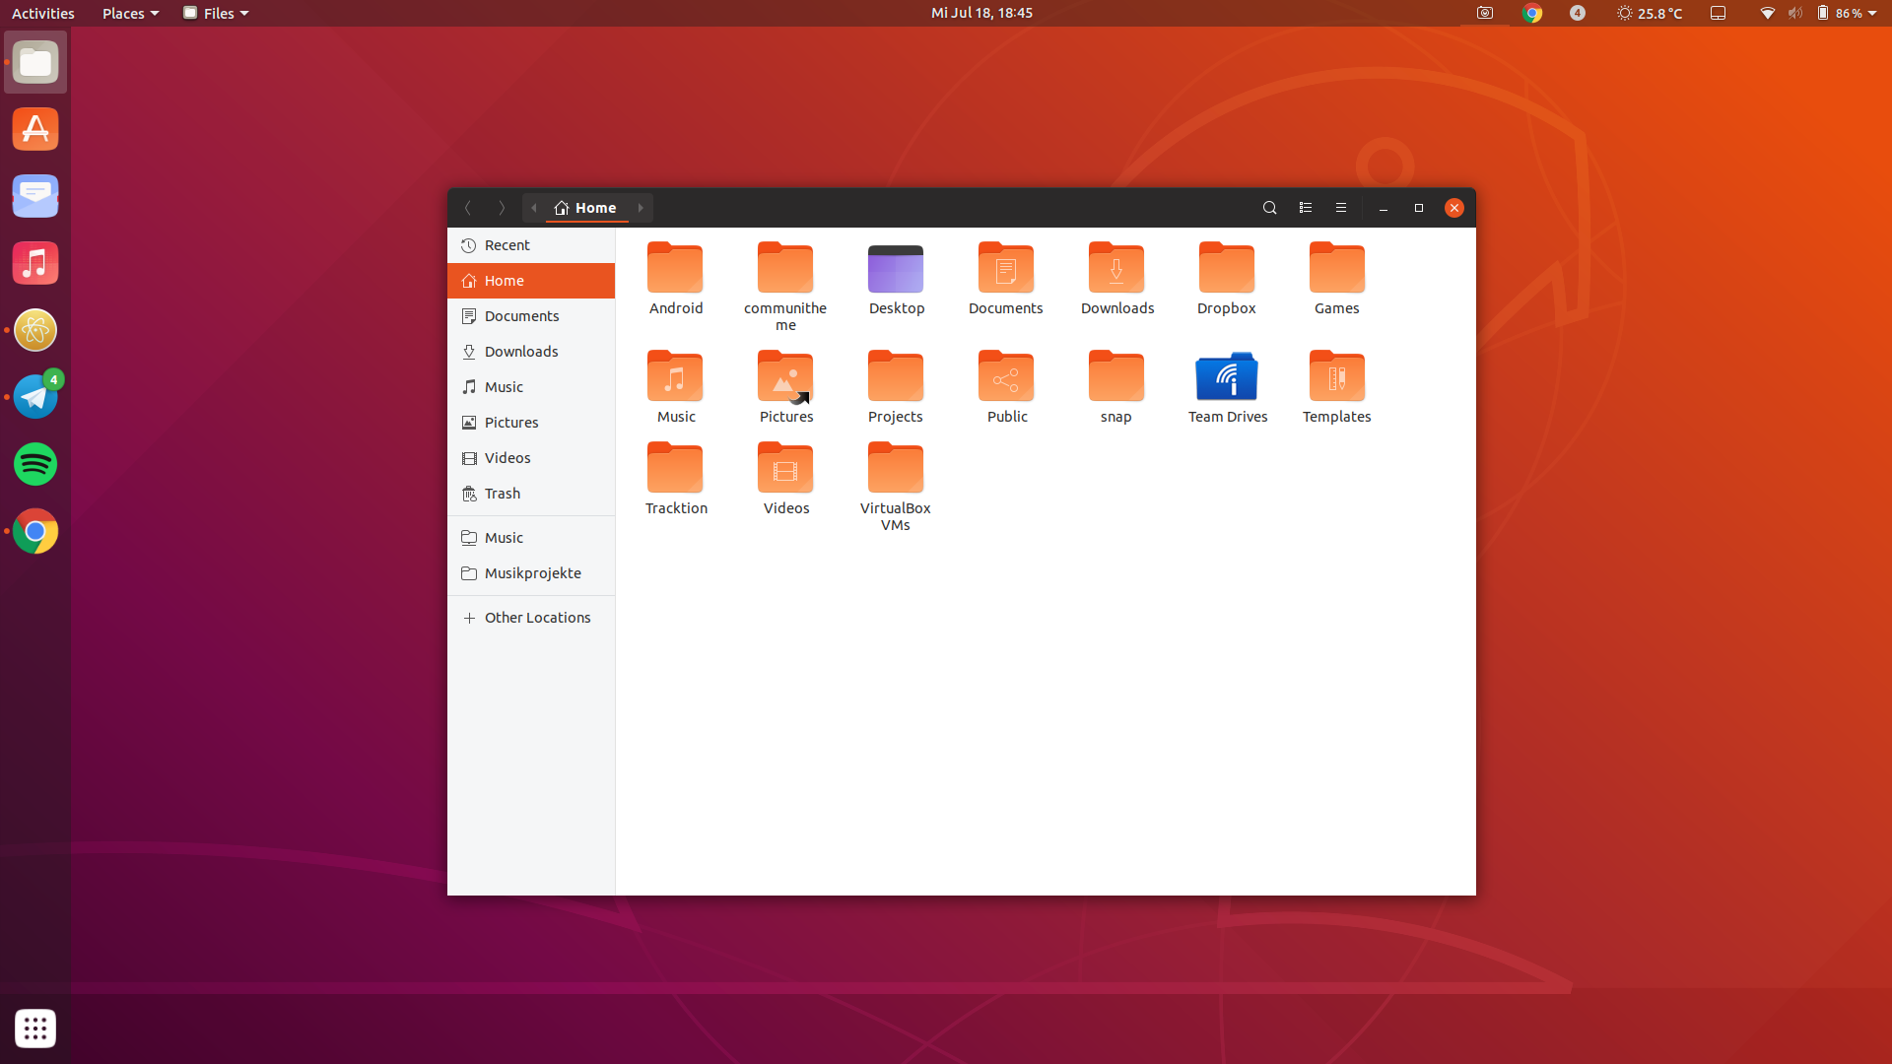Open Telegram from the dock
The width and height of the screenshot is (1892, 1064).
[35, 396]
